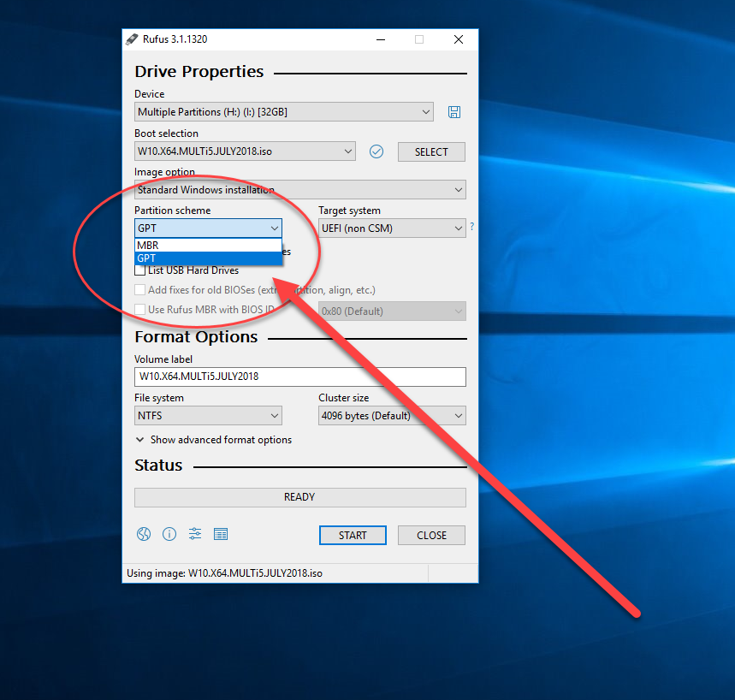Click the START button
735x700 pixels.
tap(353, 536)
